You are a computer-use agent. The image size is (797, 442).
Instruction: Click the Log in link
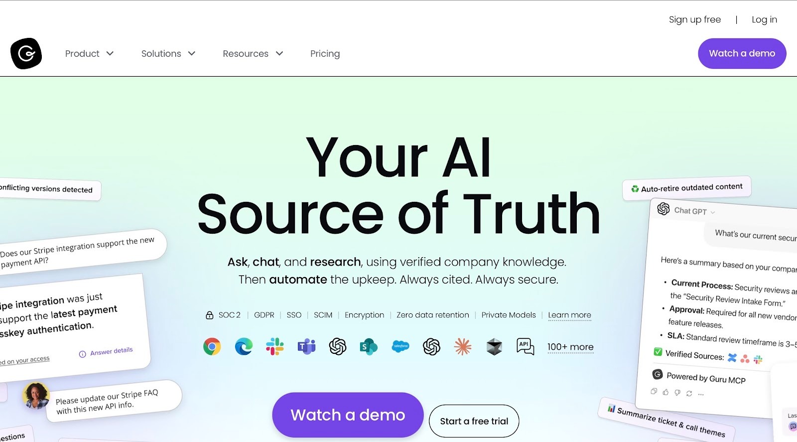pyautogui.click(x=764, y=19)
